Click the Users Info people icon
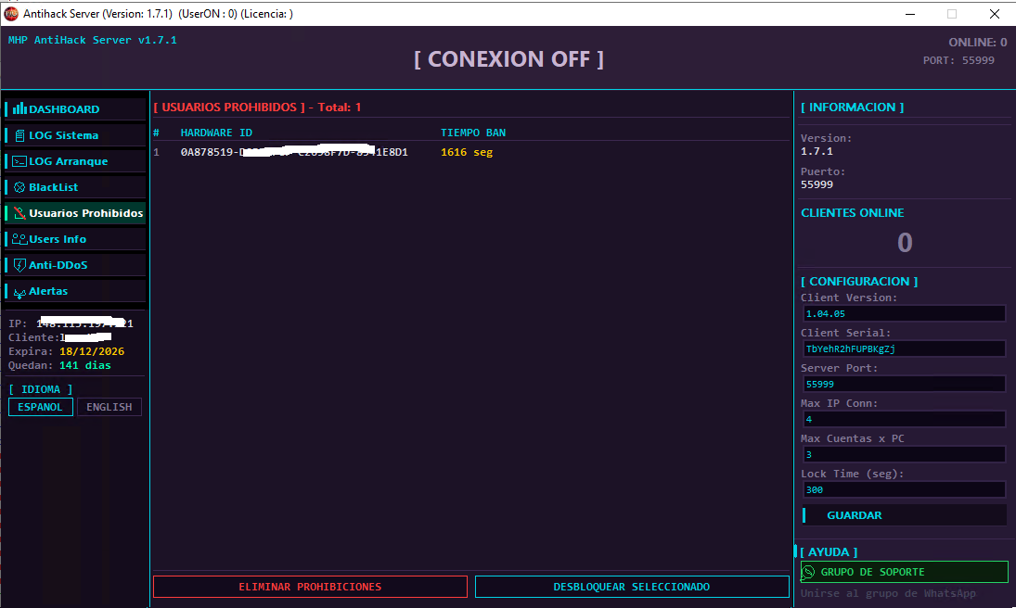 [19, 239]
